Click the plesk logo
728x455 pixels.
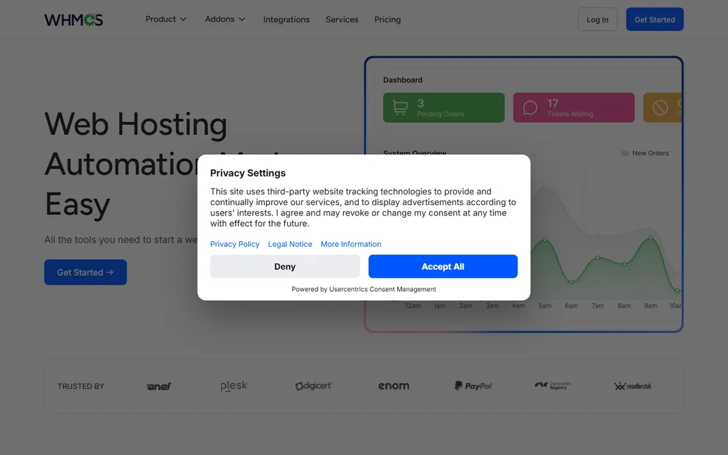coord(234,386)
